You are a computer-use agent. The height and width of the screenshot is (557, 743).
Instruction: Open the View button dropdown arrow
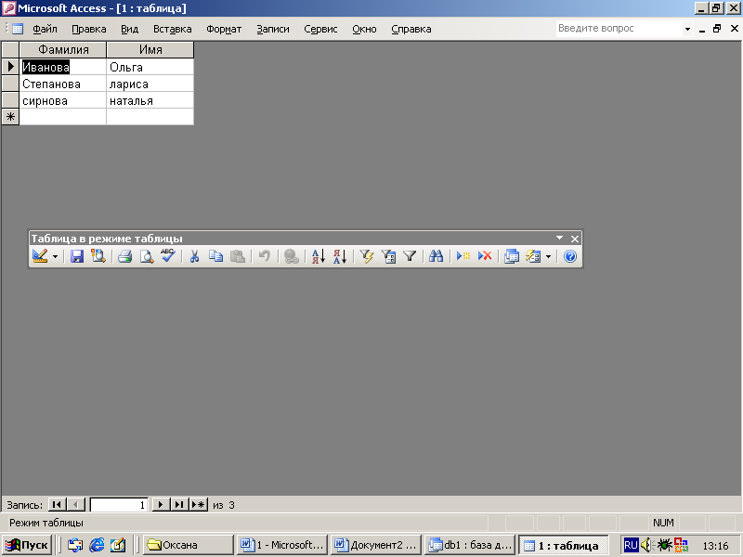tap(55, 257)
